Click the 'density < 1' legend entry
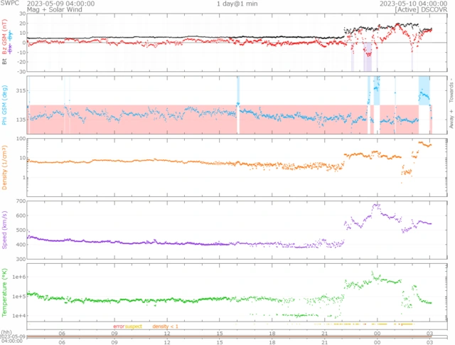Screen dimensions: 455x345 tap(165, 326)
